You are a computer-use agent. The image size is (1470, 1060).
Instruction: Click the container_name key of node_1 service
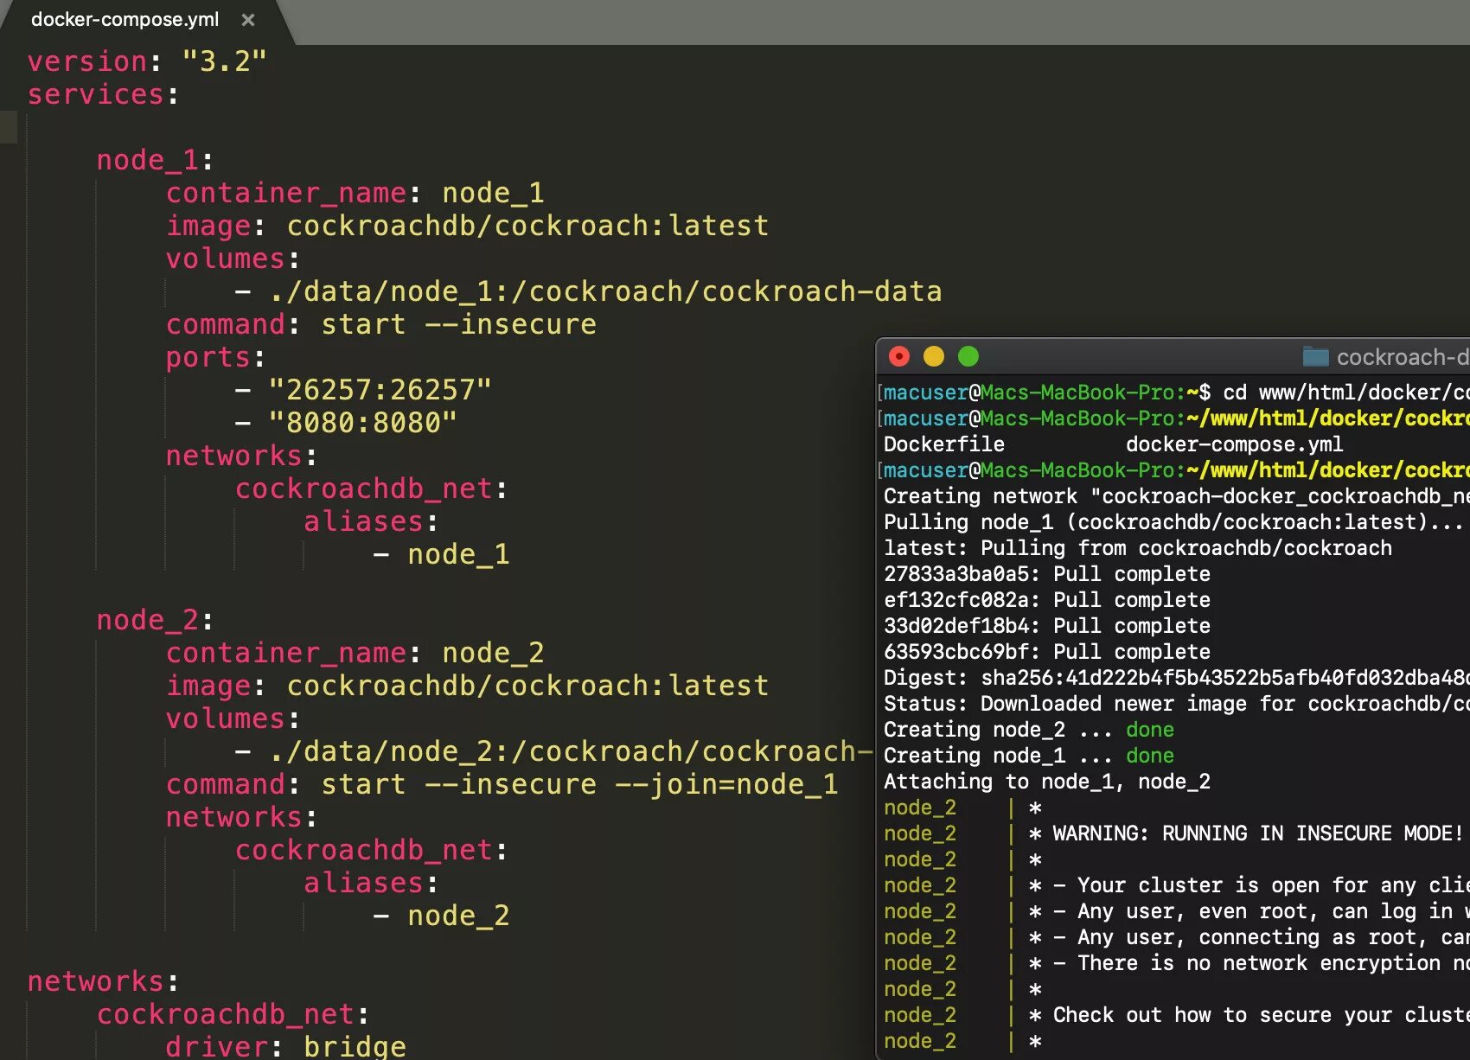pos(286,193)
